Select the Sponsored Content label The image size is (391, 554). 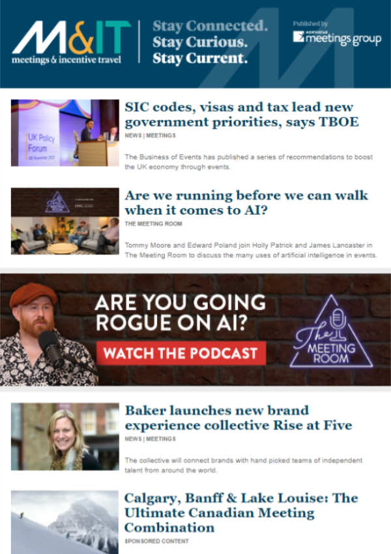156,542
